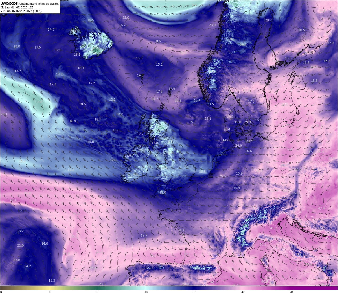Click the 18.8 value on the map
Screen dimensions: 338x294
[314, 80]
